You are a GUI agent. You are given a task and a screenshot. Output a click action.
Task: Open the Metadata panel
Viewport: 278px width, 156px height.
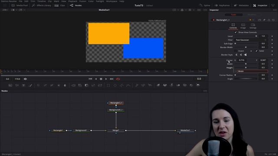[242, 6]
